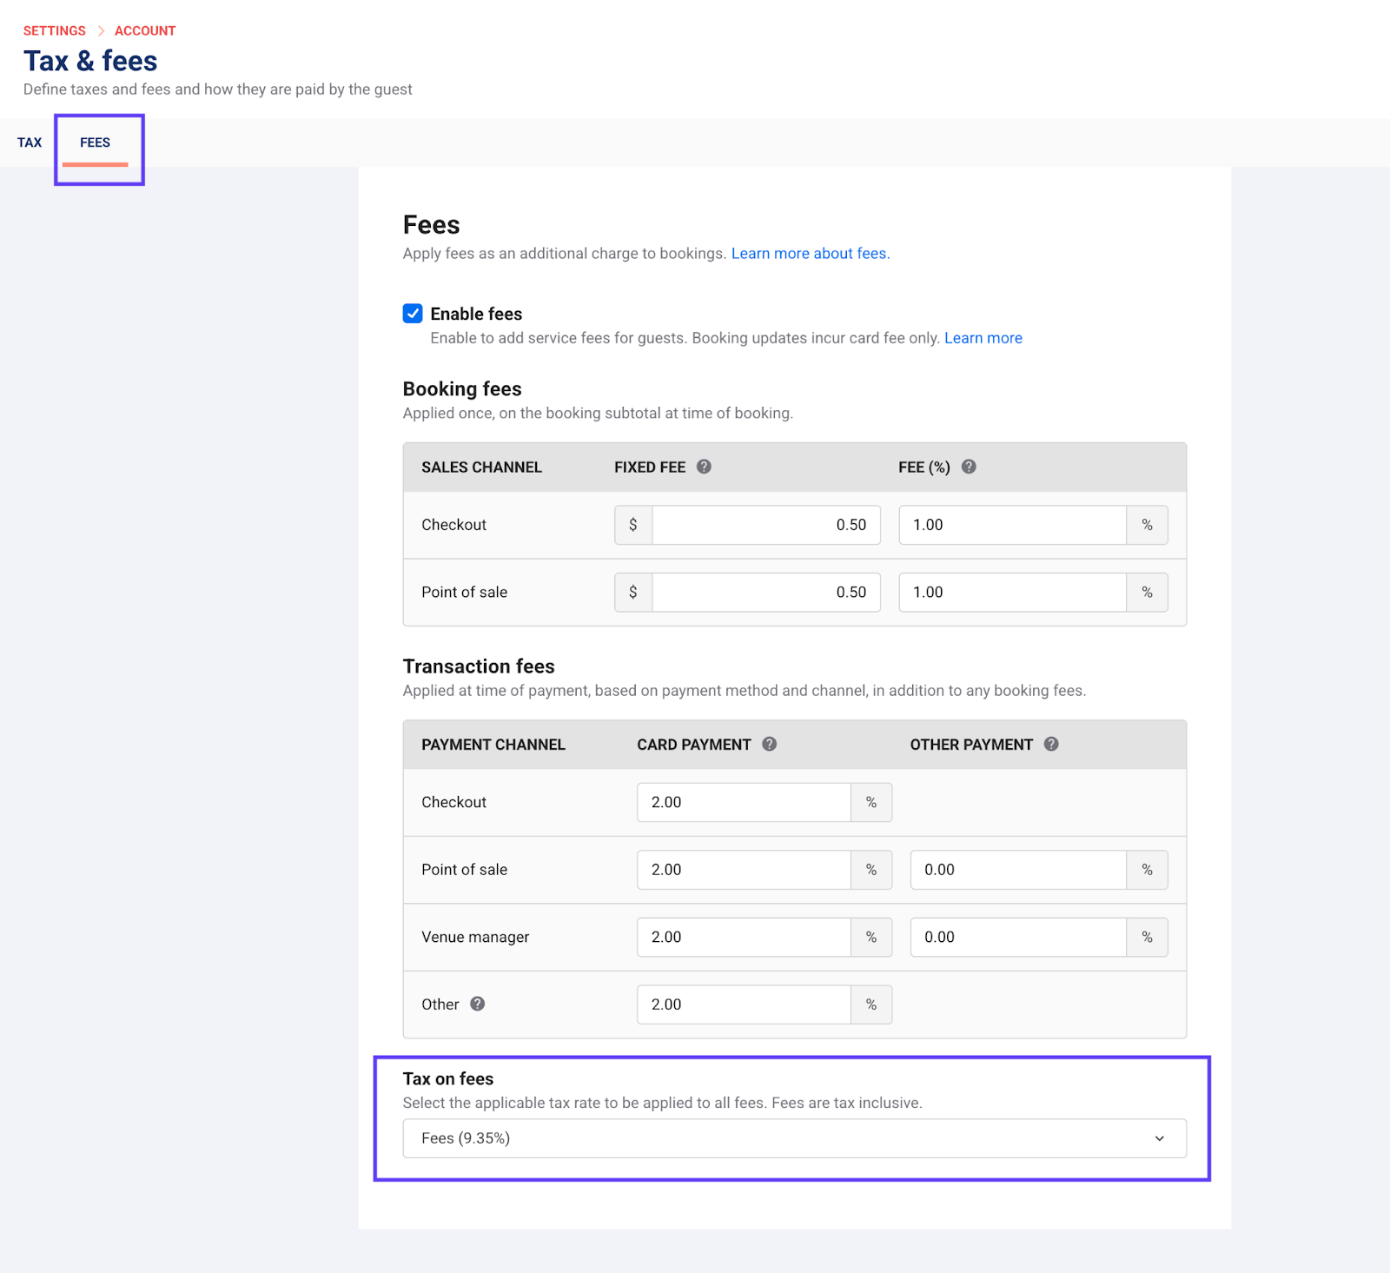
Task: Edit Checkout booking fee percentage field
Action: pos(1013,525)
